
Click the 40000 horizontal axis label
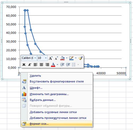pyautogui.click(x=101, y=73)
